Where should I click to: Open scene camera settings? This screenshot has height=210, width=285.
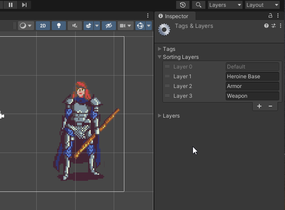coord(123,26)
